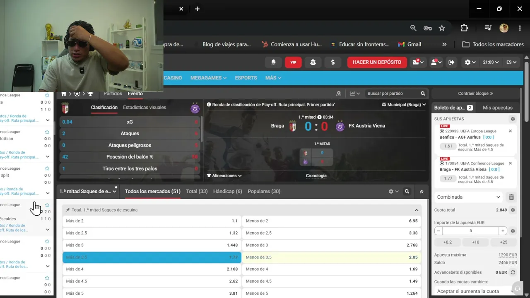Open the 1.ª mitad Saques market dropdown
Viewport: 530px width, 298px height.
tap(88, 192)
